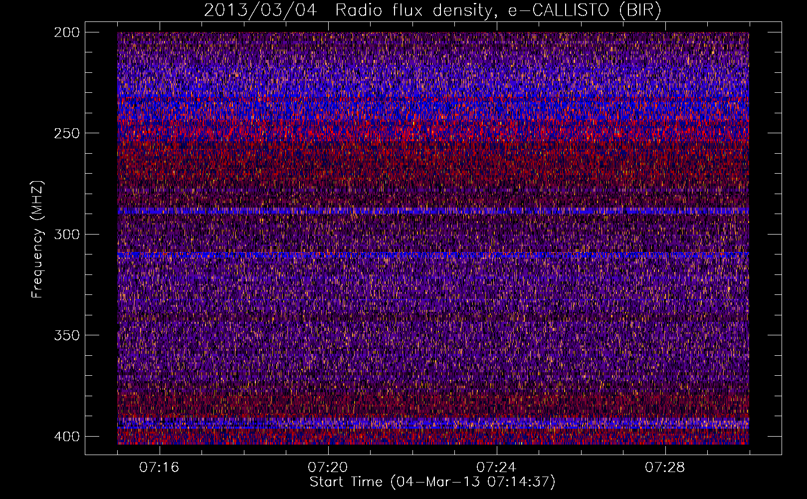The image size is (807, 499).
Task: Click the 300 frequency tick label
Action: click(66, 234)
